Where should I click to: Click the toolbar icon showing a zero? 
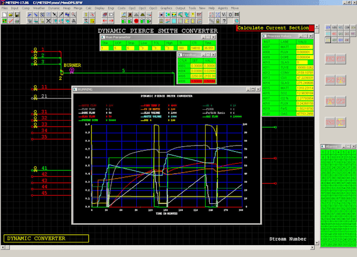coord(230,15)
